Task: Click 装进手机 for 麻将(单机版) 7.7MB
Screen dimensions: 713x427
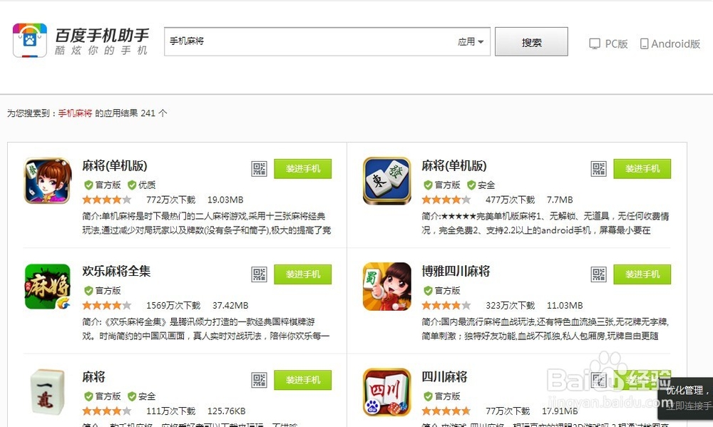Action: [642, 169]
